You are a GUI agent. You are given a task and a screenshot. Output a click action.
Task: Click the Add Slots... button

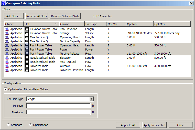click(x=14, y=16)
